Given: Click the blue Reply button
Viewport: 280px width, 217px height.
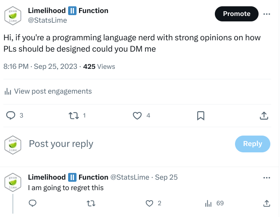Looking at the screenshot, I should click(x=253, y=144).
